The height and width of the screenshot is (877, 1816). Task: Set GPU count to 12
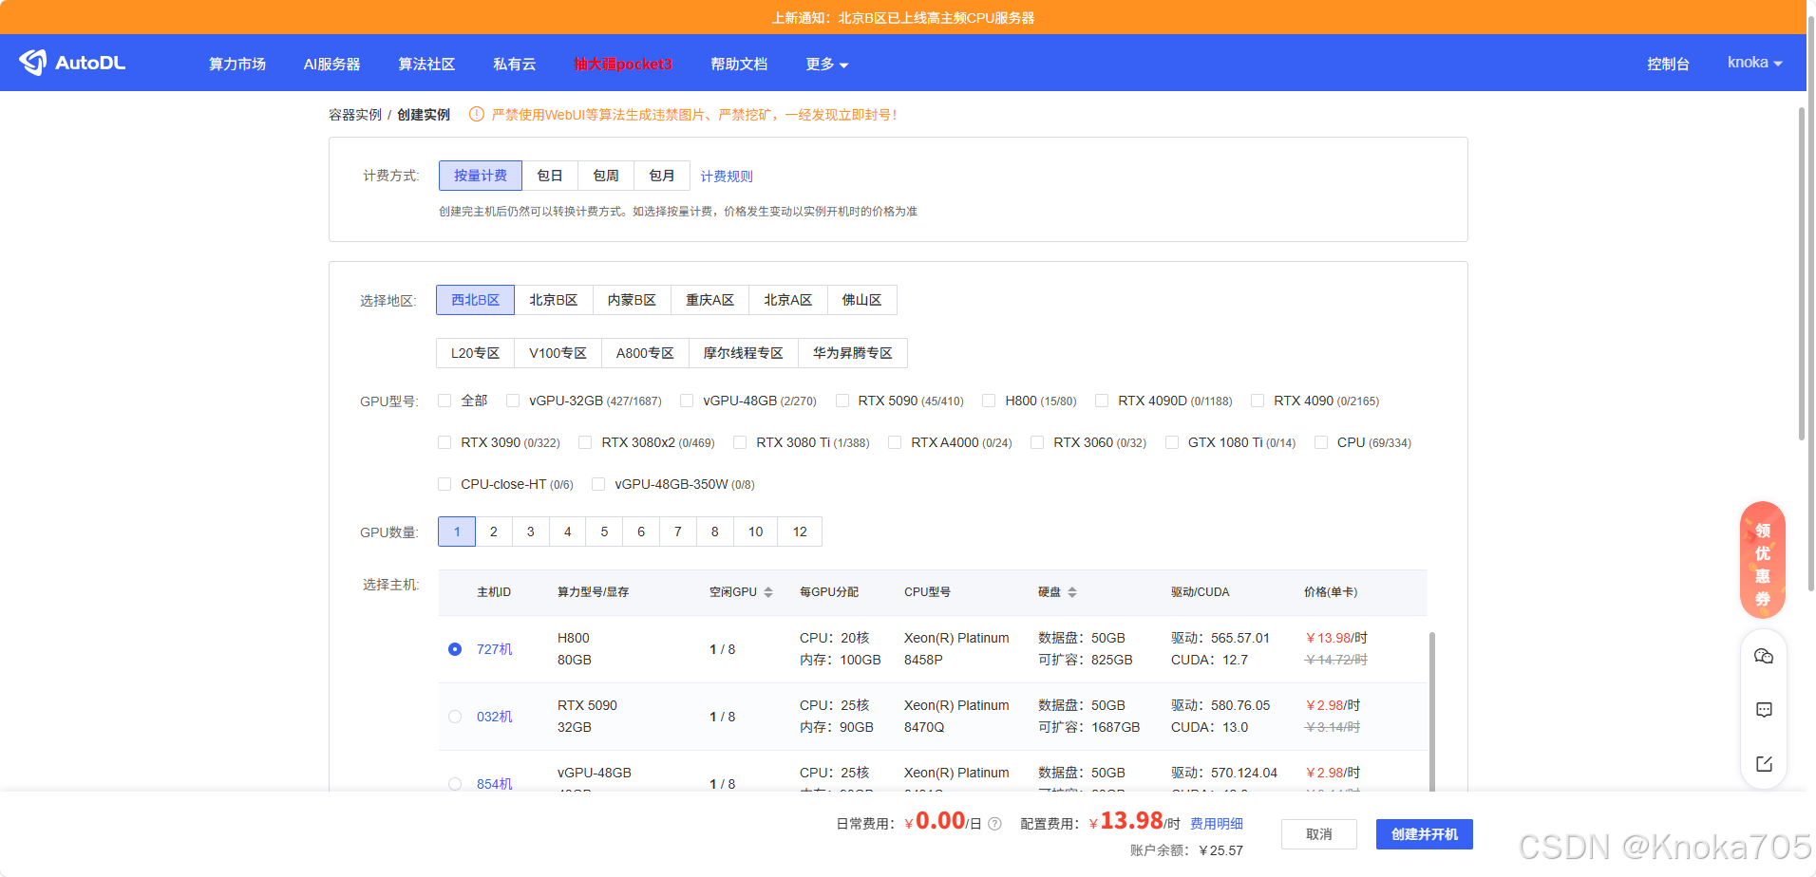pos(800,532)
